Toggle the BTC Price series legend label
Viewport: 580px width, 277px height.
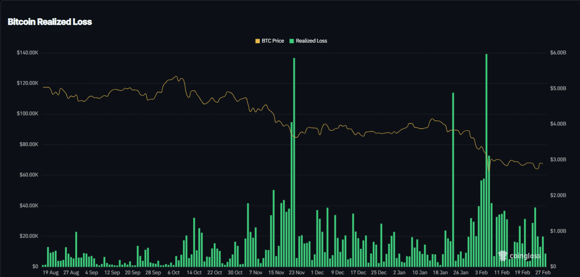pos(273,41)
